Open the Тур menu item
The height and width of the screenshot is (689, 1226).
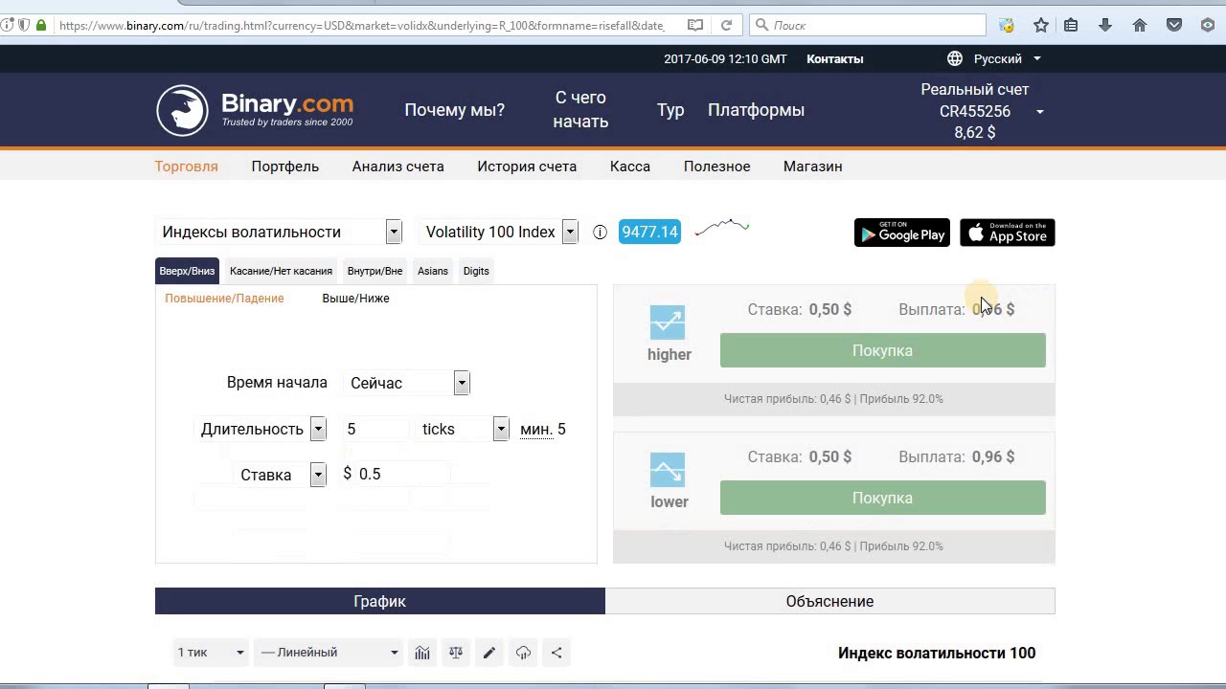pyautogui.click(x=670, y=110)
